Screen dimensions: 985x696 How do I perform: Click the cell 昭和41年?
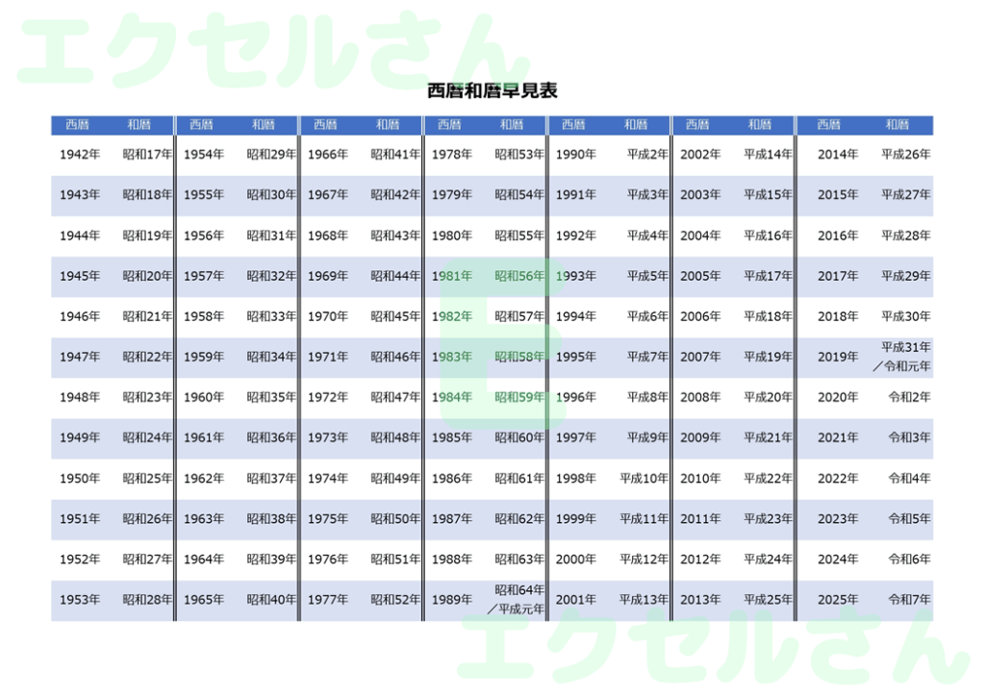395,155
